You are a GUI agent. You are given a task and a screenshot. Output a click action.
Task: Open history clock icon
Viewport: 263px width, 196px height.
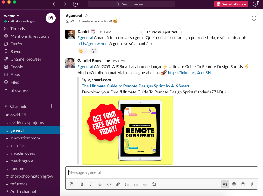75,4
